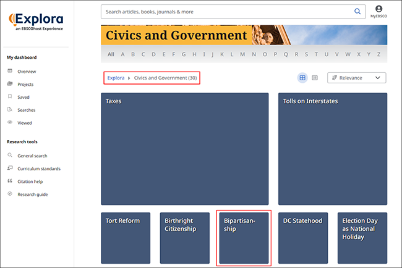Click the Relevance dropdown chevron arrow
The width and height of the screenshot is (402, 268).
(x=378, y=78)
